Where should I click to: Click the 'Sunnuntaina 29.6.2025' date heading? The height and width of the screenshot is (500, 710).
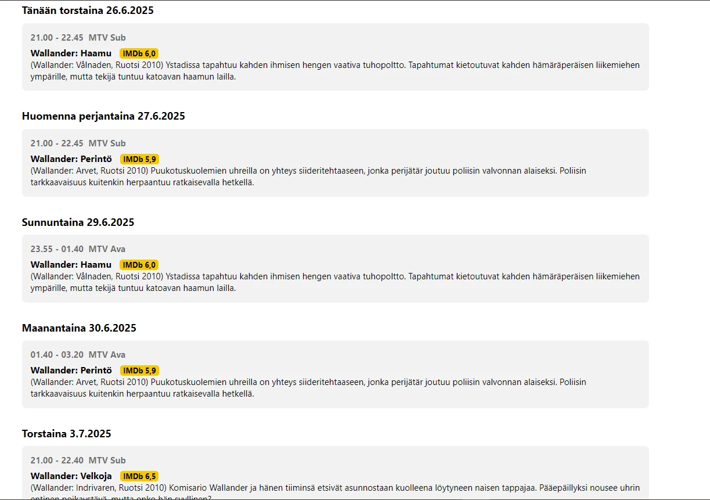tap(78, 222)
